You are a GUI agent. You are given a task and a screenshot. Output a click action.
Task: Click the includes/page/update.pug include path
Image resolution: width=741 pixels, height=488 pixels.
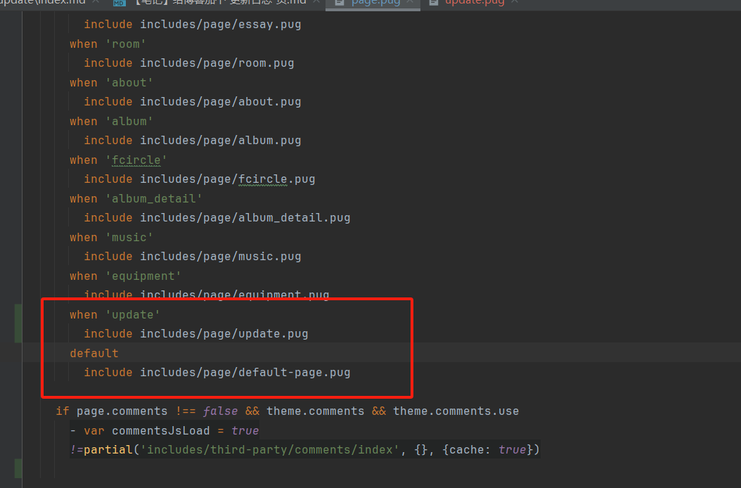click(x=224, y=333)
